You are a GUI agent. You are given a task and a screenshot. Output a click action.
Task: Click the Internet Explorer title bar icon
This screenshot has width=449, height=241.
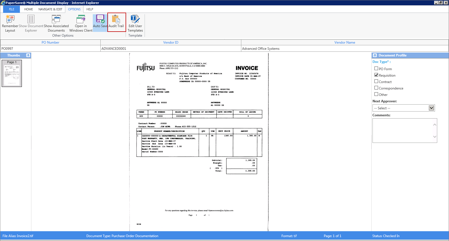pos(3,3)
